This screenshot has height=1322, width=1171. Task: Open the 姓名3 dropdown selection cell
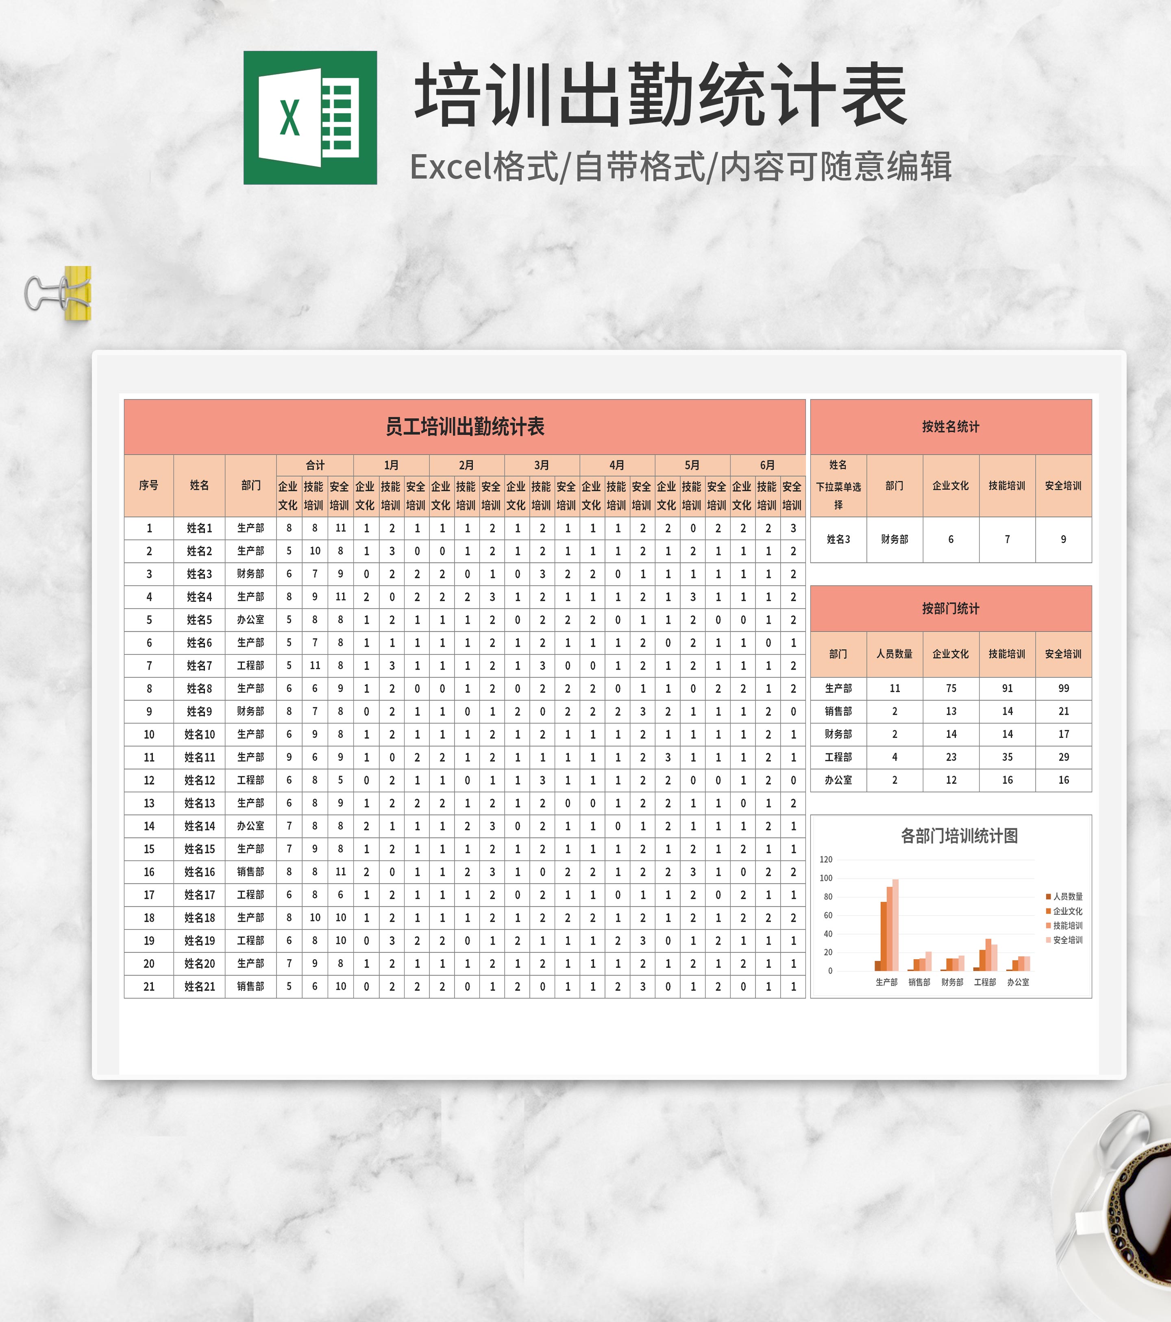pos(838,539)
